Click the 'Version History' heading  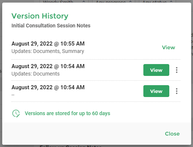tap(40, 16)
